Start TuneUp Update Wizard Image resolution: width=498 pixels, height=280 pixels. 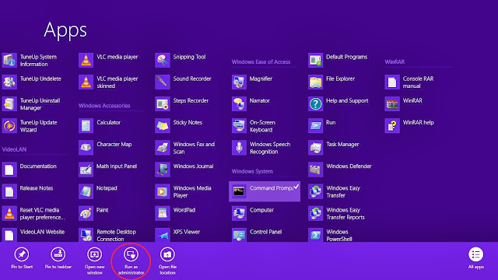coord(30,126)
